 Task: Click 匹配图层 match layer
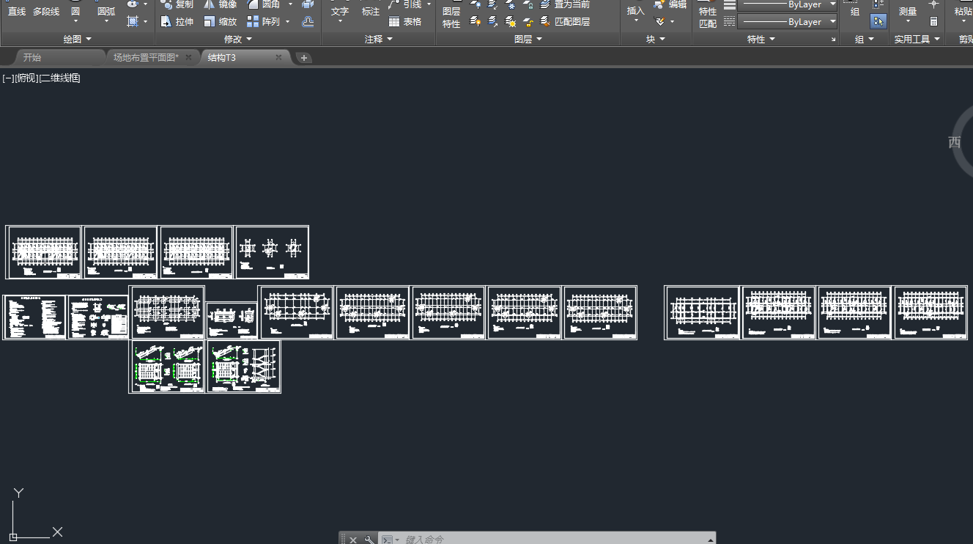point(566,22)
